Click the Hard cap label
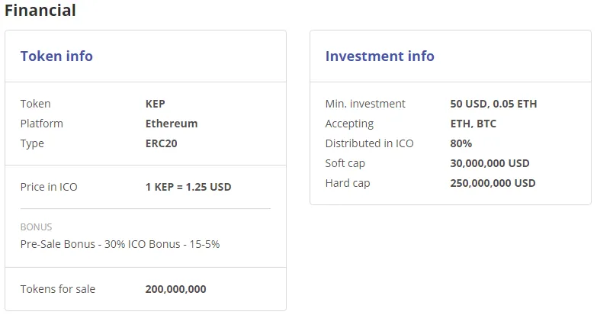Screen dimensions: 597x315 click(347, 183)
